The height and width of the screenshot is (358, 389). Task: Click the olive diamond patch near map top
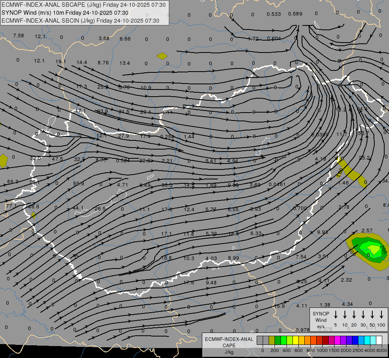coord(162,56)
